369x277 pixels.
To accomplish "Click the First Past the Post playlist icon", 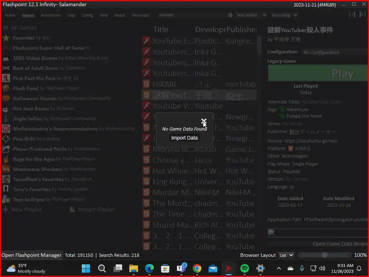I will point(6,78).
